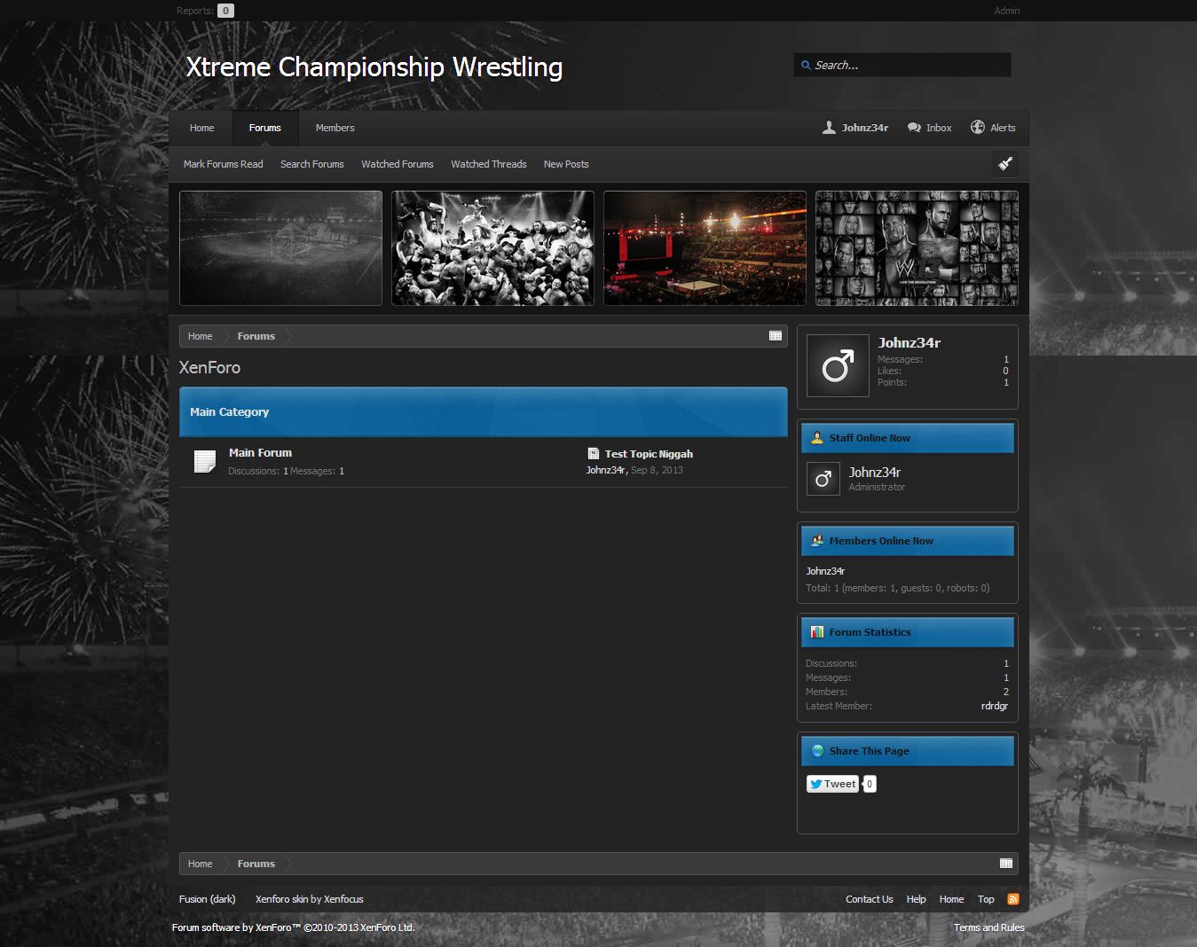Click the sitemap icon in top breadcrumb
Image resolution: width=1197 pixels, height=947 pixels.
(x=775, y=336)
